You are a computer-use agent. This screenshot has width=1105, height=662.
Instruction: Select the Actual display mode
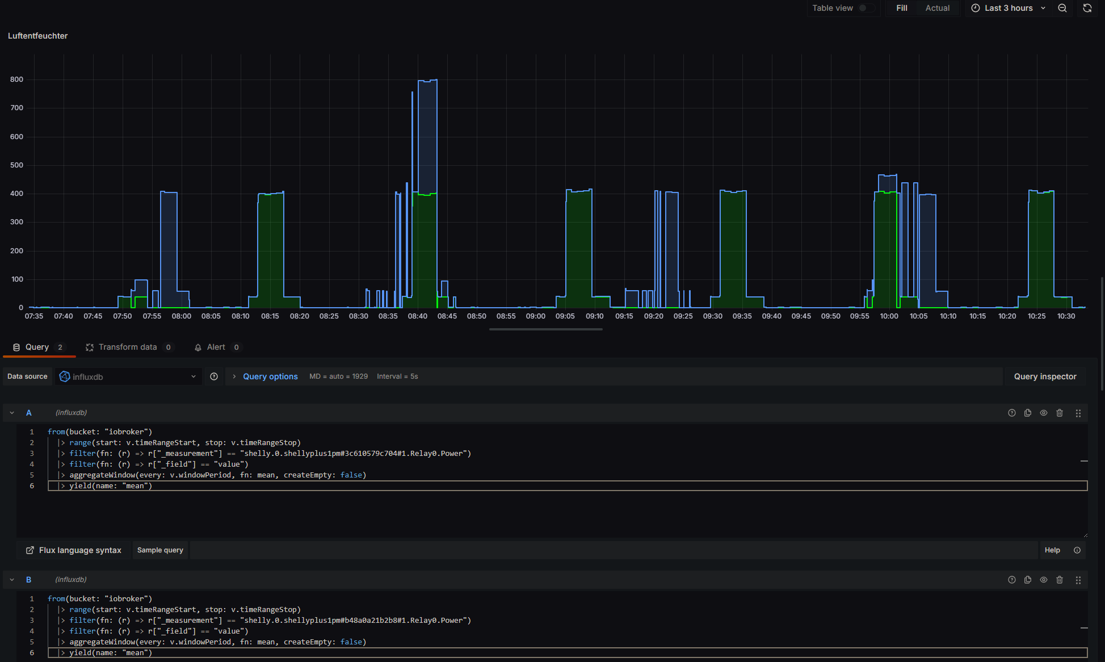pos(937,8)
